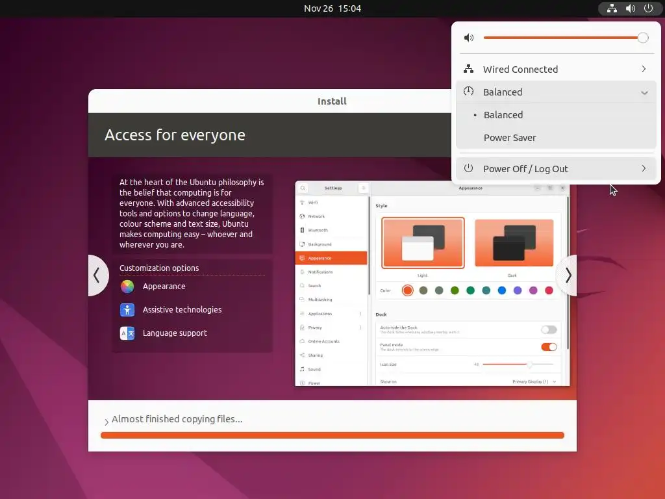Click the Assistive technologies label

coord(182,310)
